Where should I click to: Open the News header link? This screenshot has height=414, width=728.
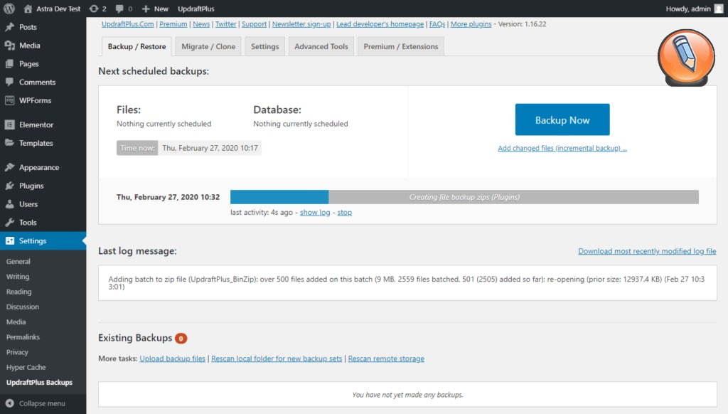pos(201,24)
